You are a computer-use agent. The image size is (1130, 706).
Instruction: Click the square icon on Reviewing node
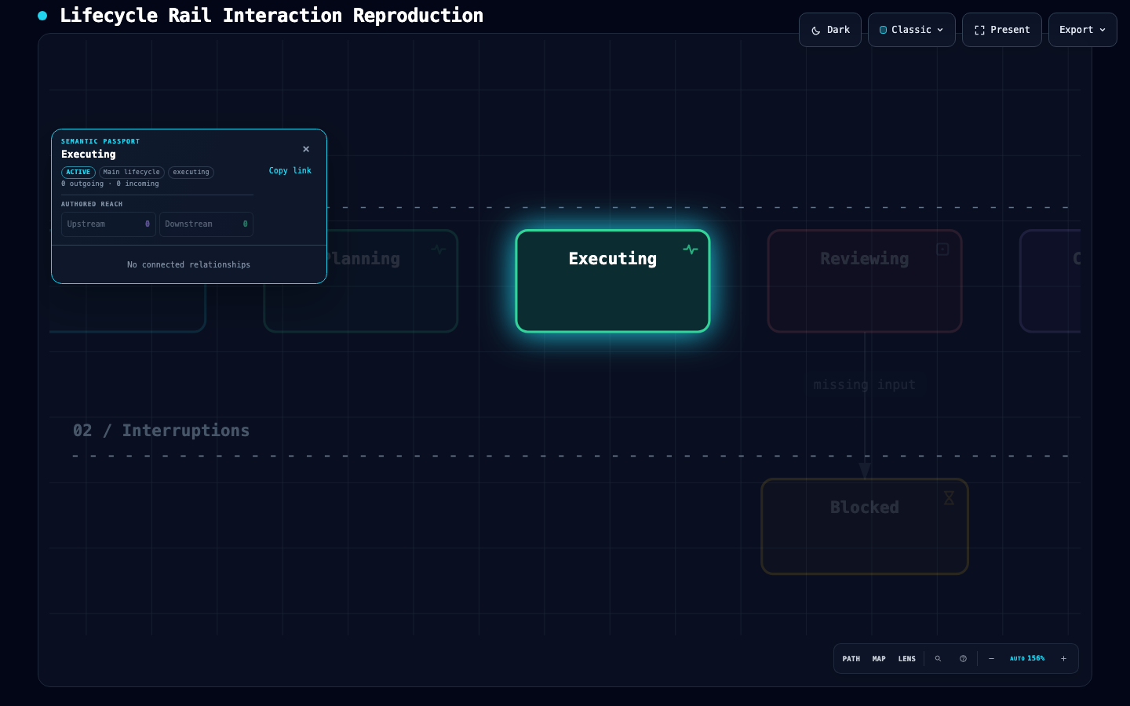tap(942, 249)
